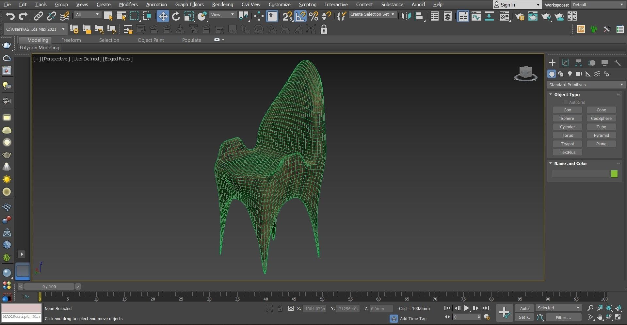Image resolution: width=627 pixels, height=325 pixels.
Task: Click the Align tool icon
Action: (419, 16)
